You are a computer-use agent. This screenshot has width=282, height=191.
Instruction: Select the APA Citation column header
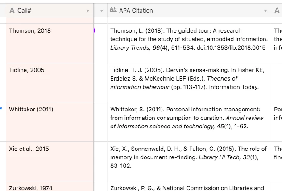click(x=189, y=10)
